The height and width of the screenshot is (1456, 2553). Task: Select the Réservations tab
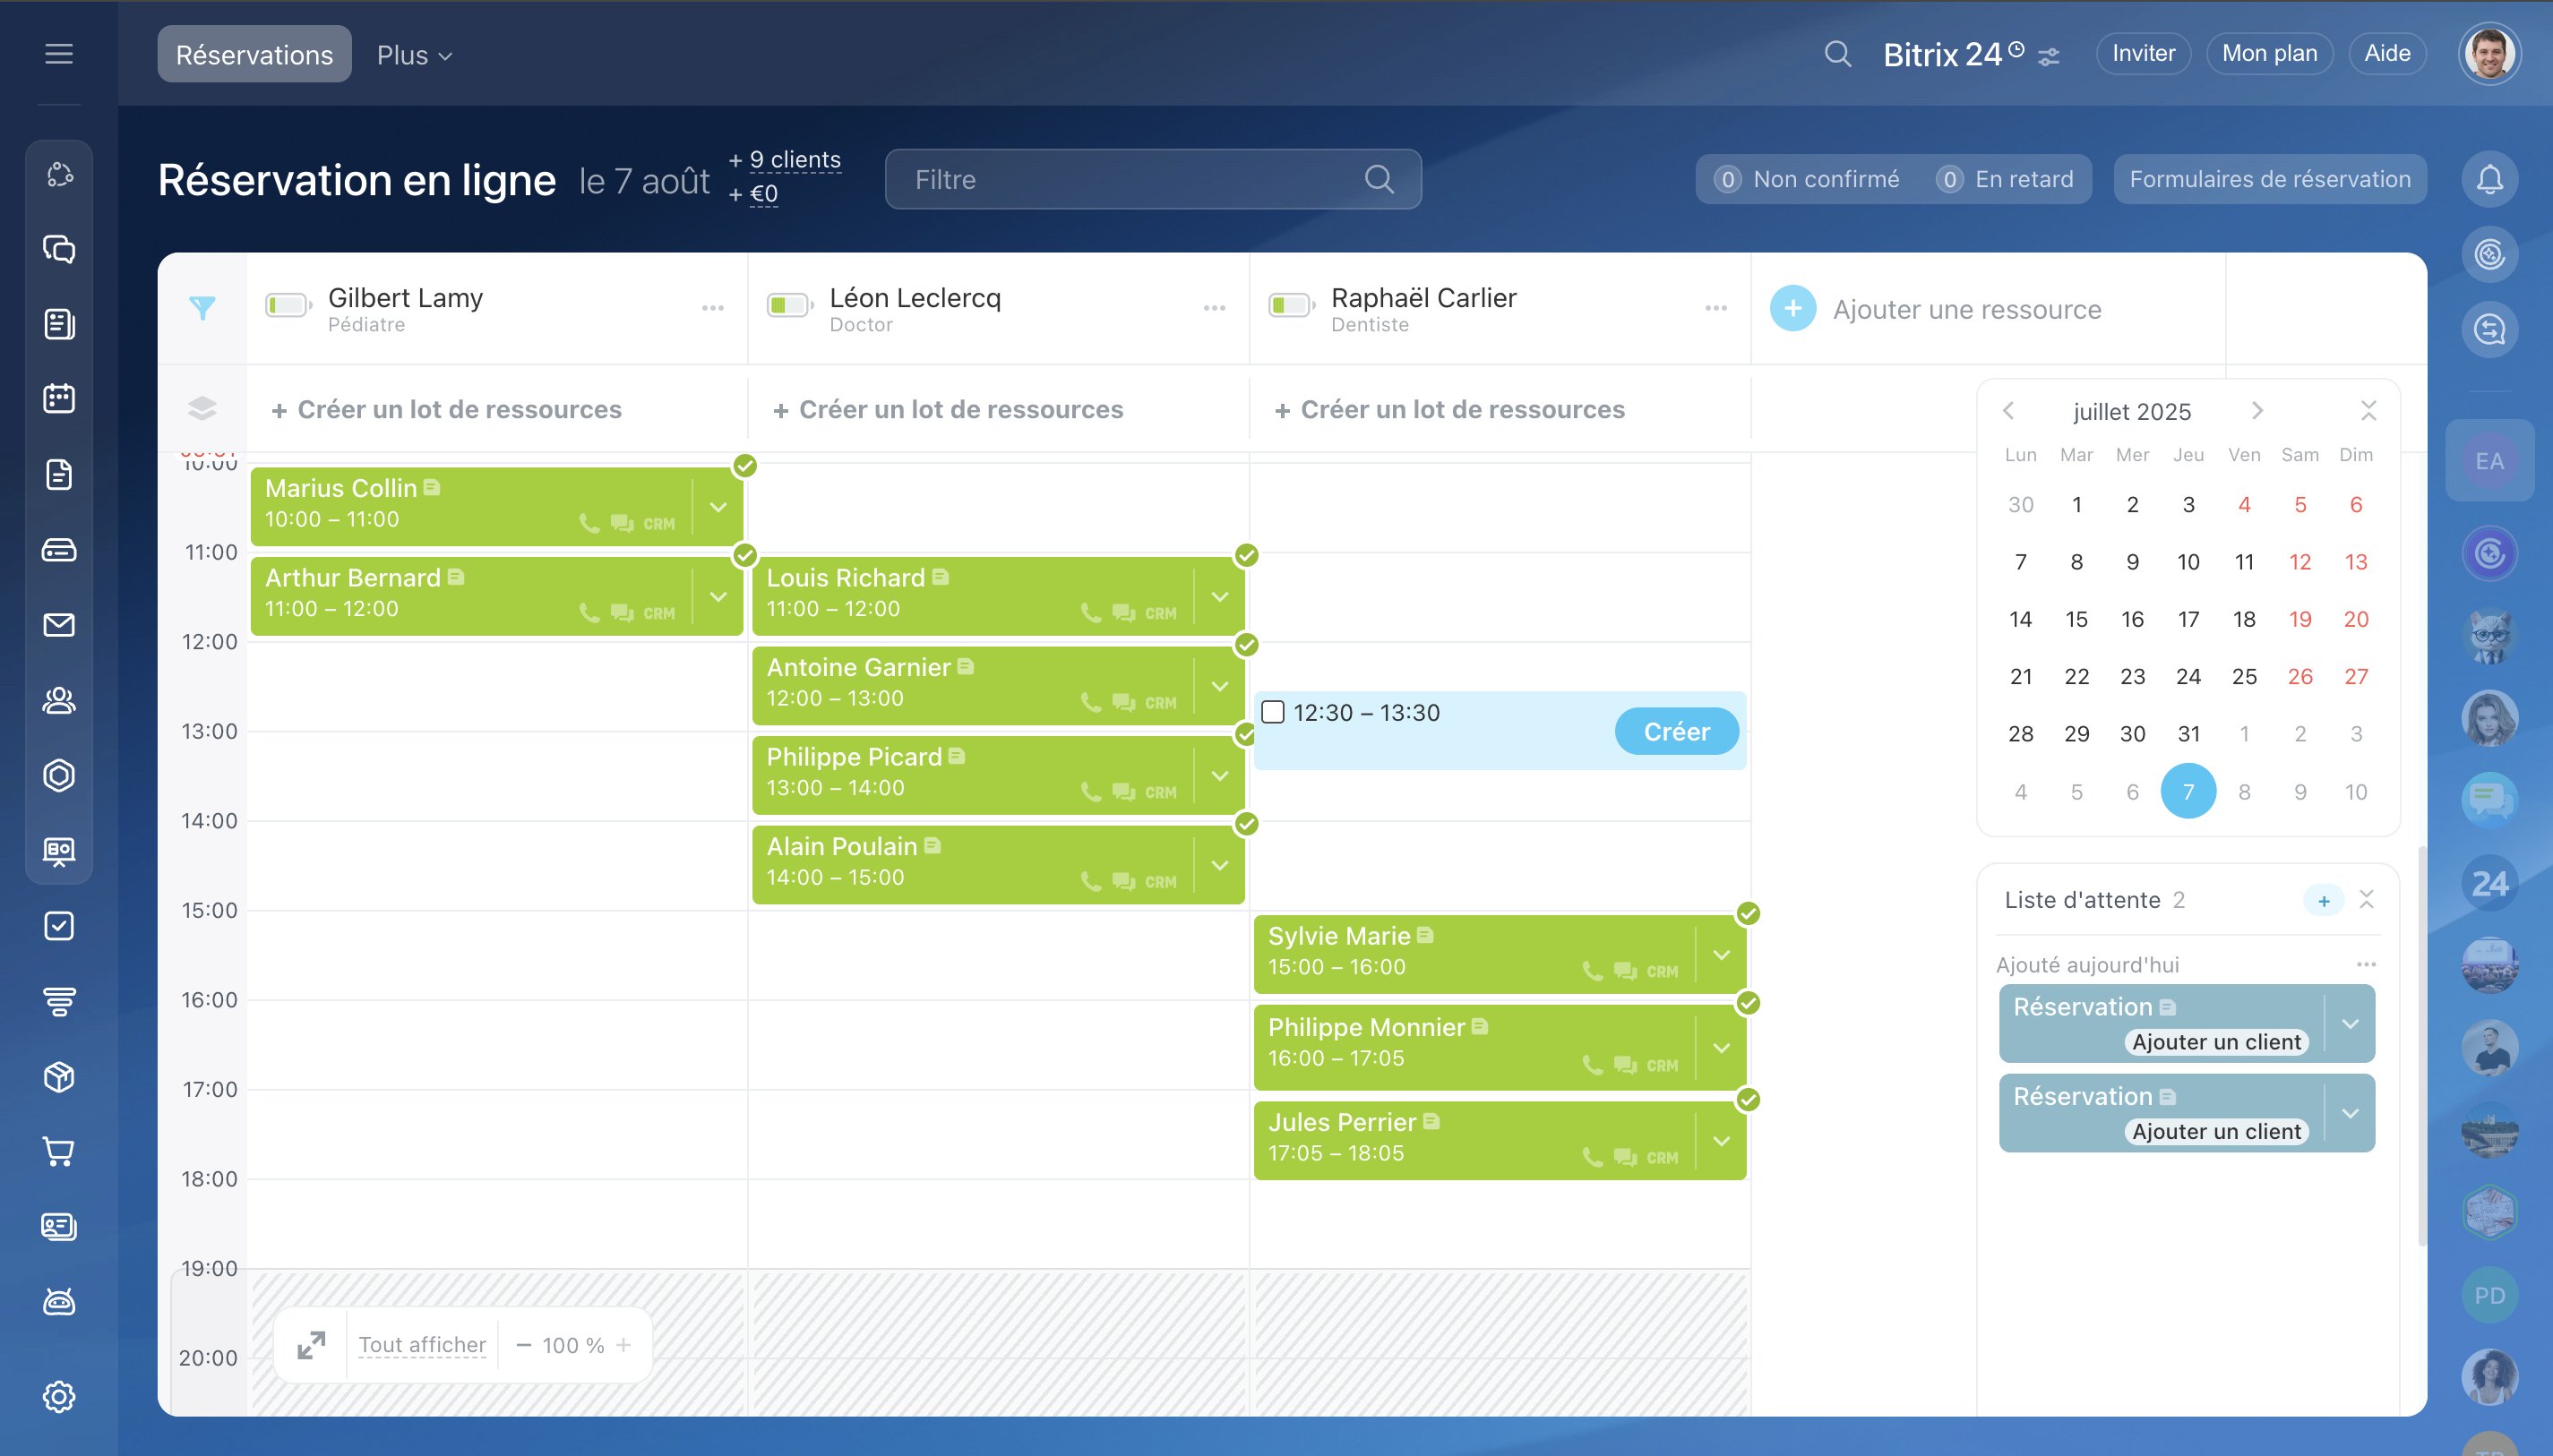click(x=254, y=55)
